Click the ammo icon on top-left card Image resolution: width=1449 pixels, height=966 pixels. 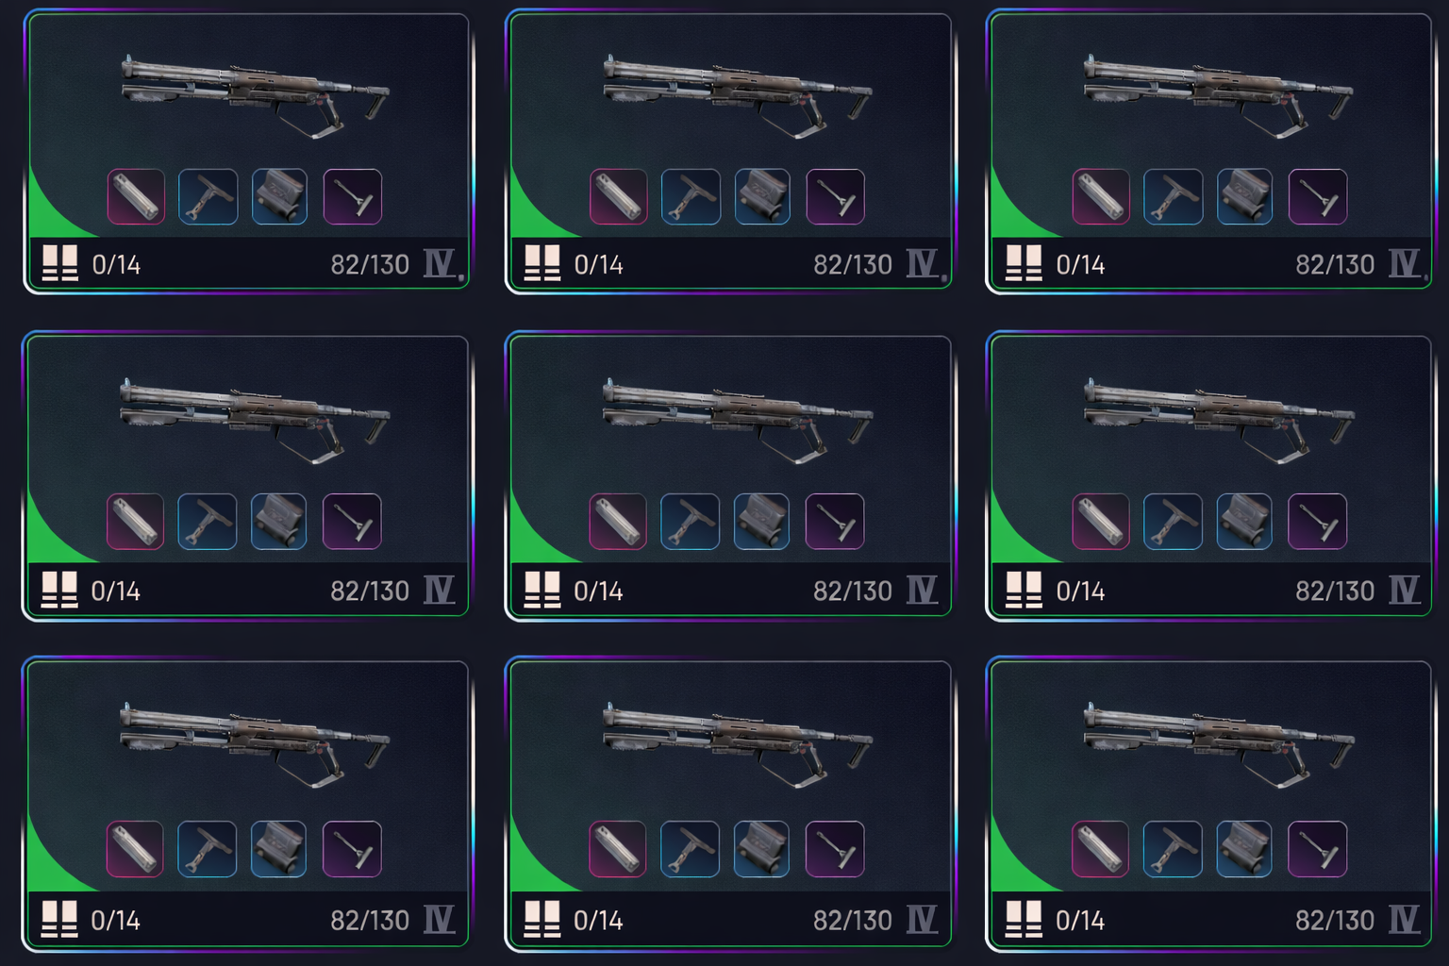coord(60,263)
